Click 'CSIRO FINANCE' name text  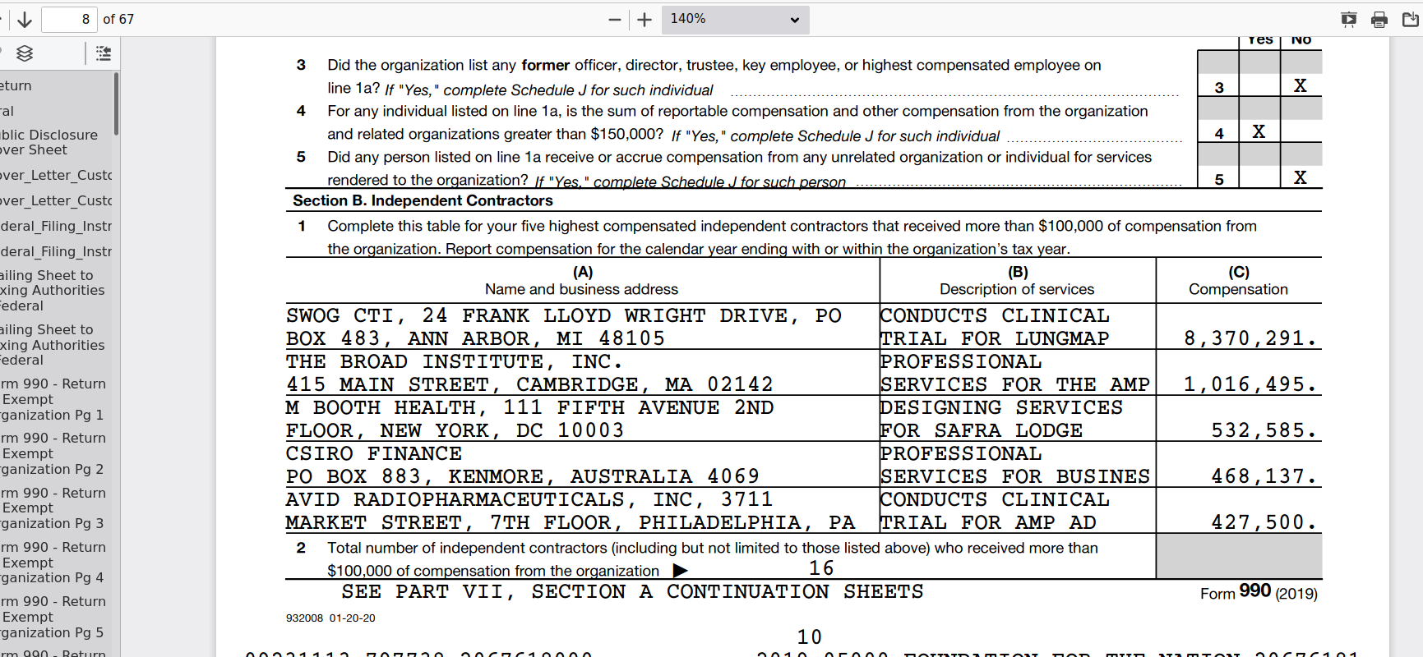point(374,454)
